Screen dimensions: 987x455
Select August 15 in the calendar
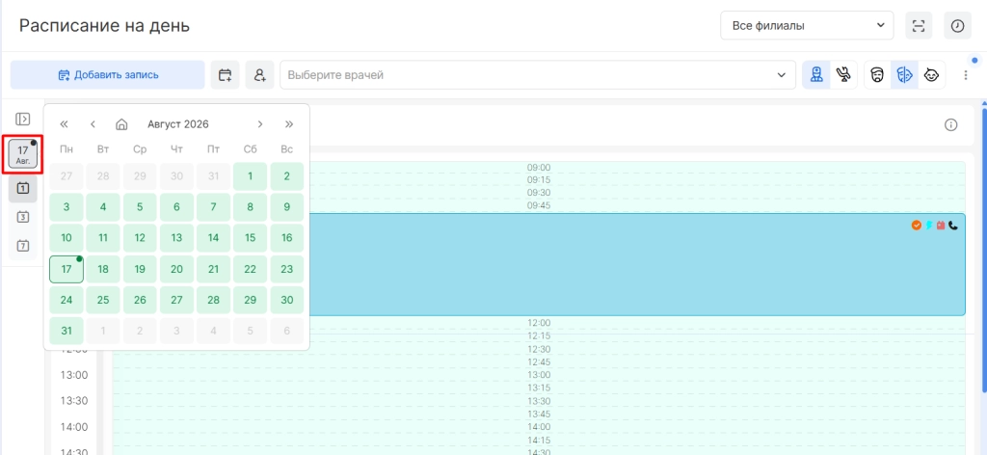pos(251,238)
